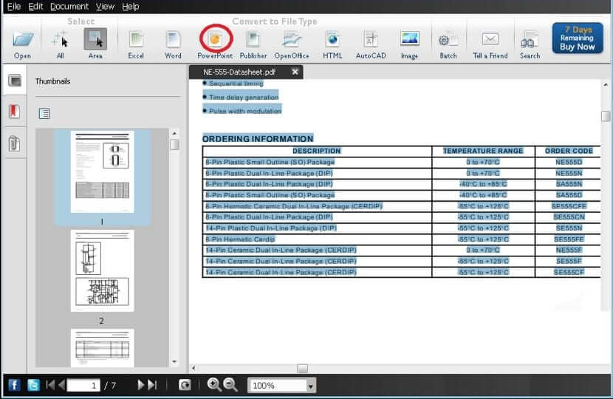Convert to PowerPoint presentation

(215, 44)
